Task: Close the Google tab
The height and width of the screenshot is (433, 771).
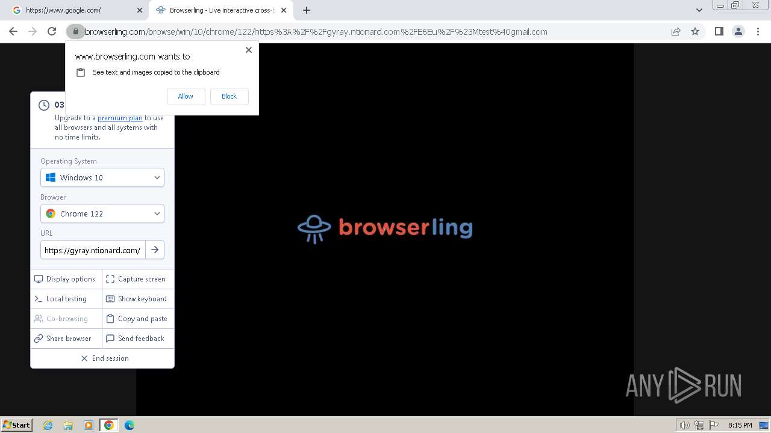Action: pyautogui.click(x=139, y=10)
